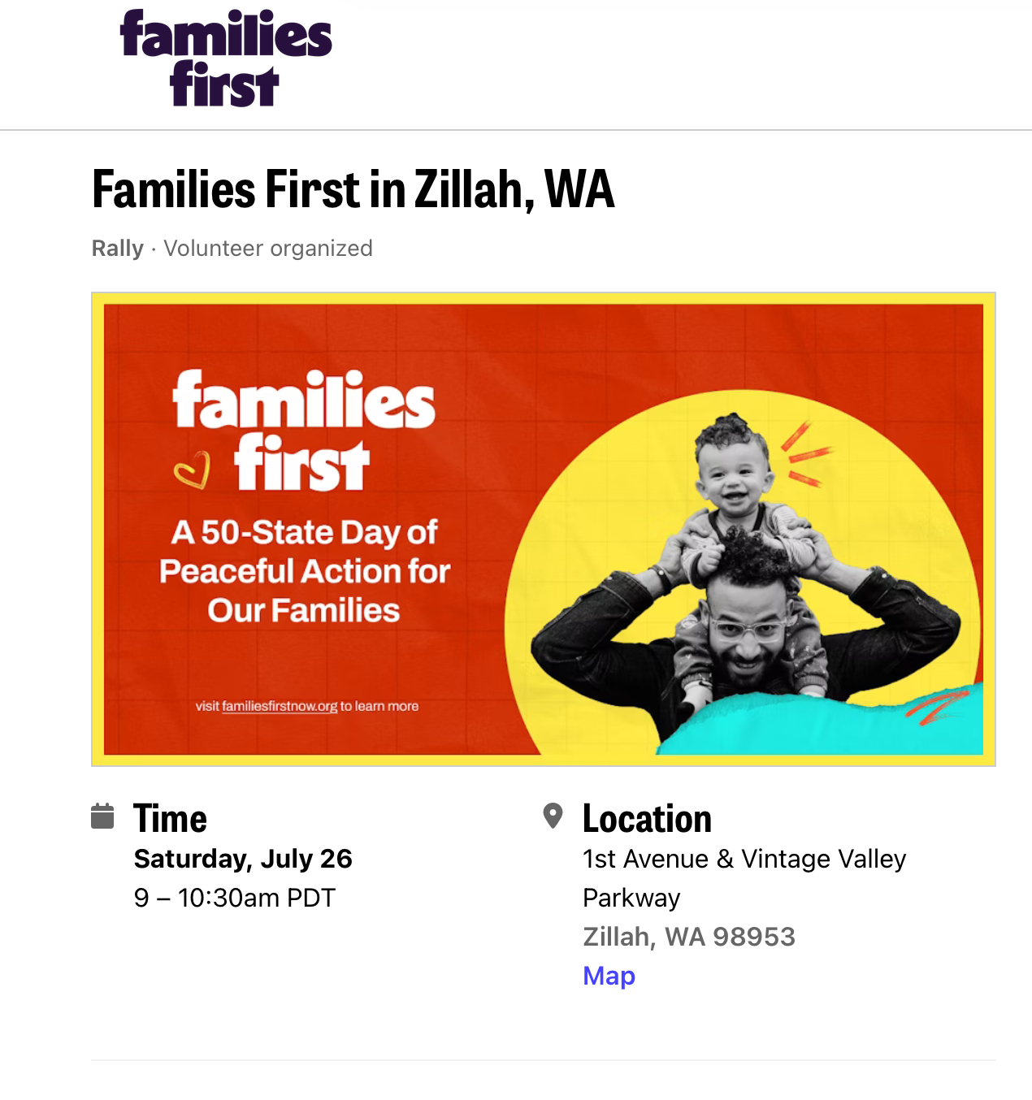Click the Rally event type label
The height and width of the screenshot is (1100, 1032).
[x=118, y=248]
